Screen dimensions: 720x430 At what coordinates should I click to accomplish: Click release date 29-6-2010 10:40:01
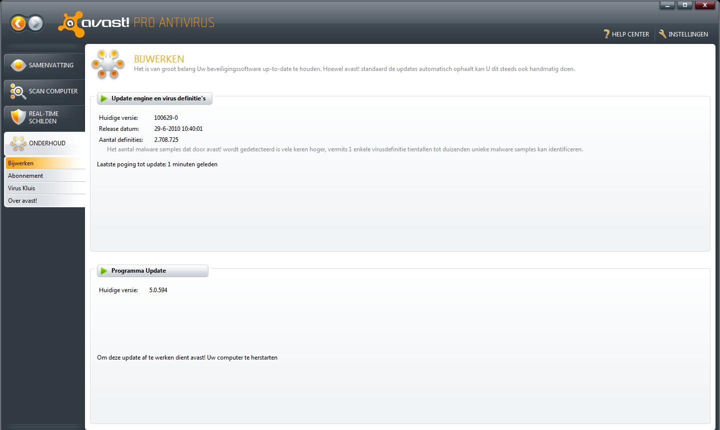pos(178,129)
